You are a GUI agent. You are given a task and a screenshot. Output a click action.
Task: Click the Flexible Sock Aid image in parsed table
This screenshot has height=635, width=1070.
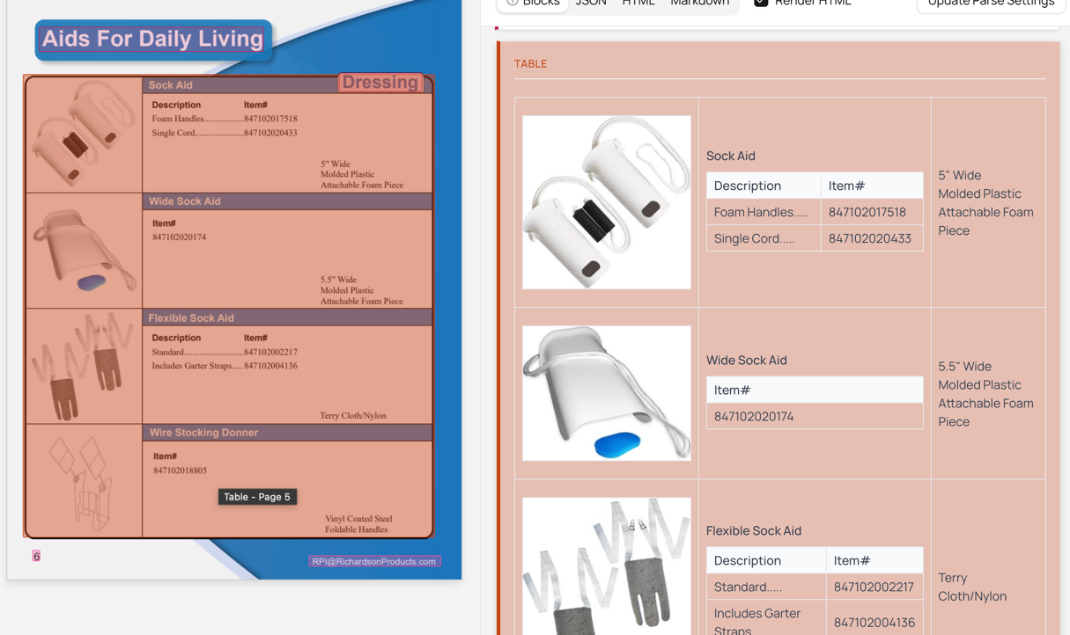[x=607, y=566]
